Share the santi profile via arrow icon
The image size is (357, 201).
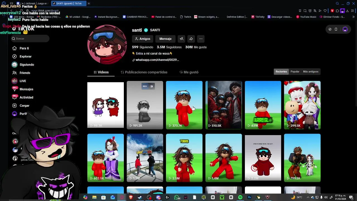[191, 39]
